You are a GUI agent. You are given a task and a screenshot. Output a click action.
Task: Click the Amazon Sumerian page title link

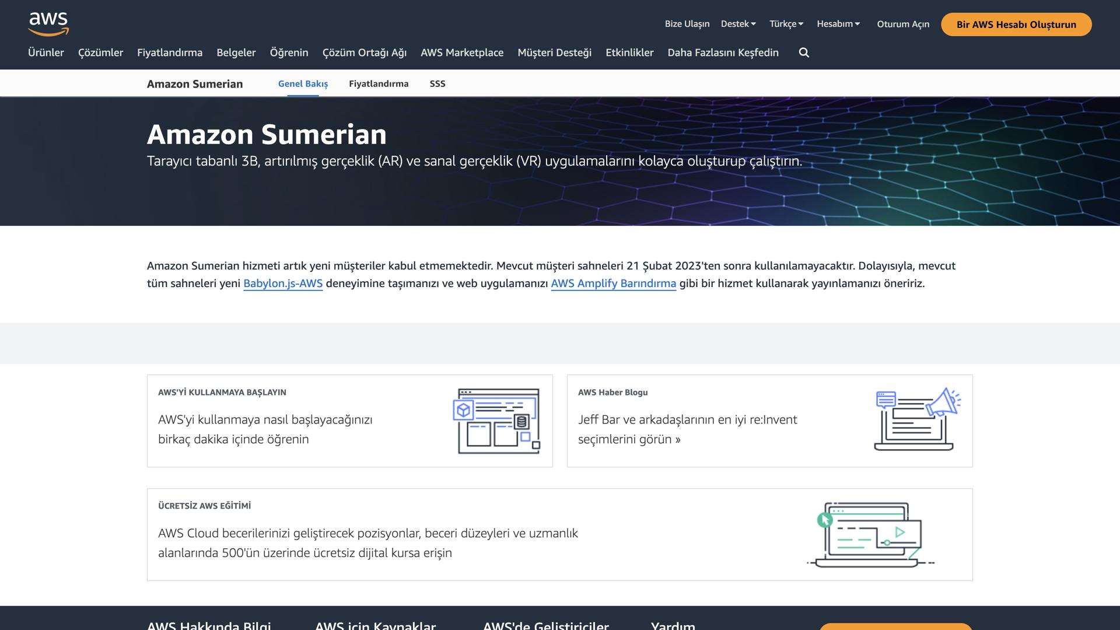pyautogui.click(x=195, y=83)
